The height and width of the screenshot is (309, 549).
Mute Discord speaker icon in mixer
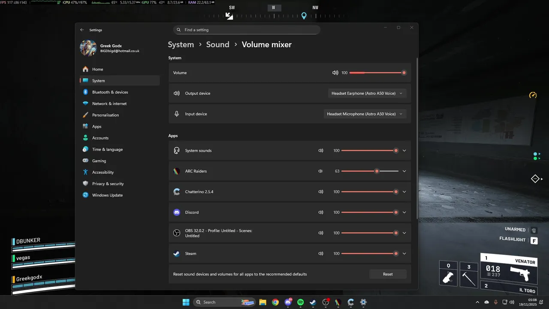pyautogui.click(x=320, y=212)
